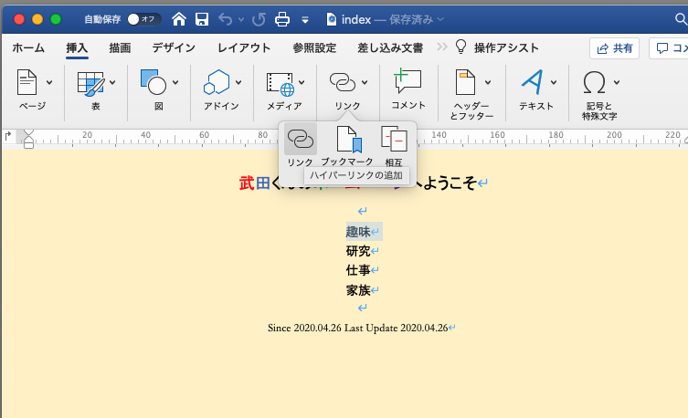The height and width of the screenshot is (418, 688).
Task: Open the Quick Access toolbar customize arrow
Action: coord(305,19)
